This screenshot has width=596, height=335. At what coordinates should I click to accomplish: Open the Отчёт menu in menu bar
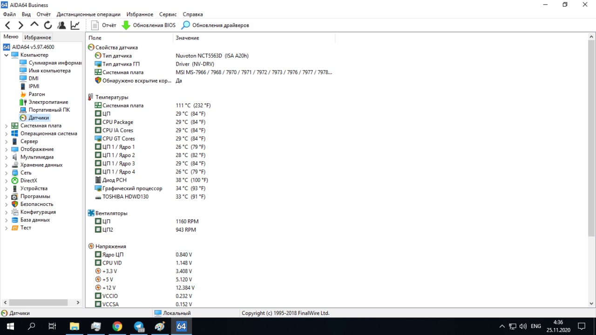[x=44, y=14]
